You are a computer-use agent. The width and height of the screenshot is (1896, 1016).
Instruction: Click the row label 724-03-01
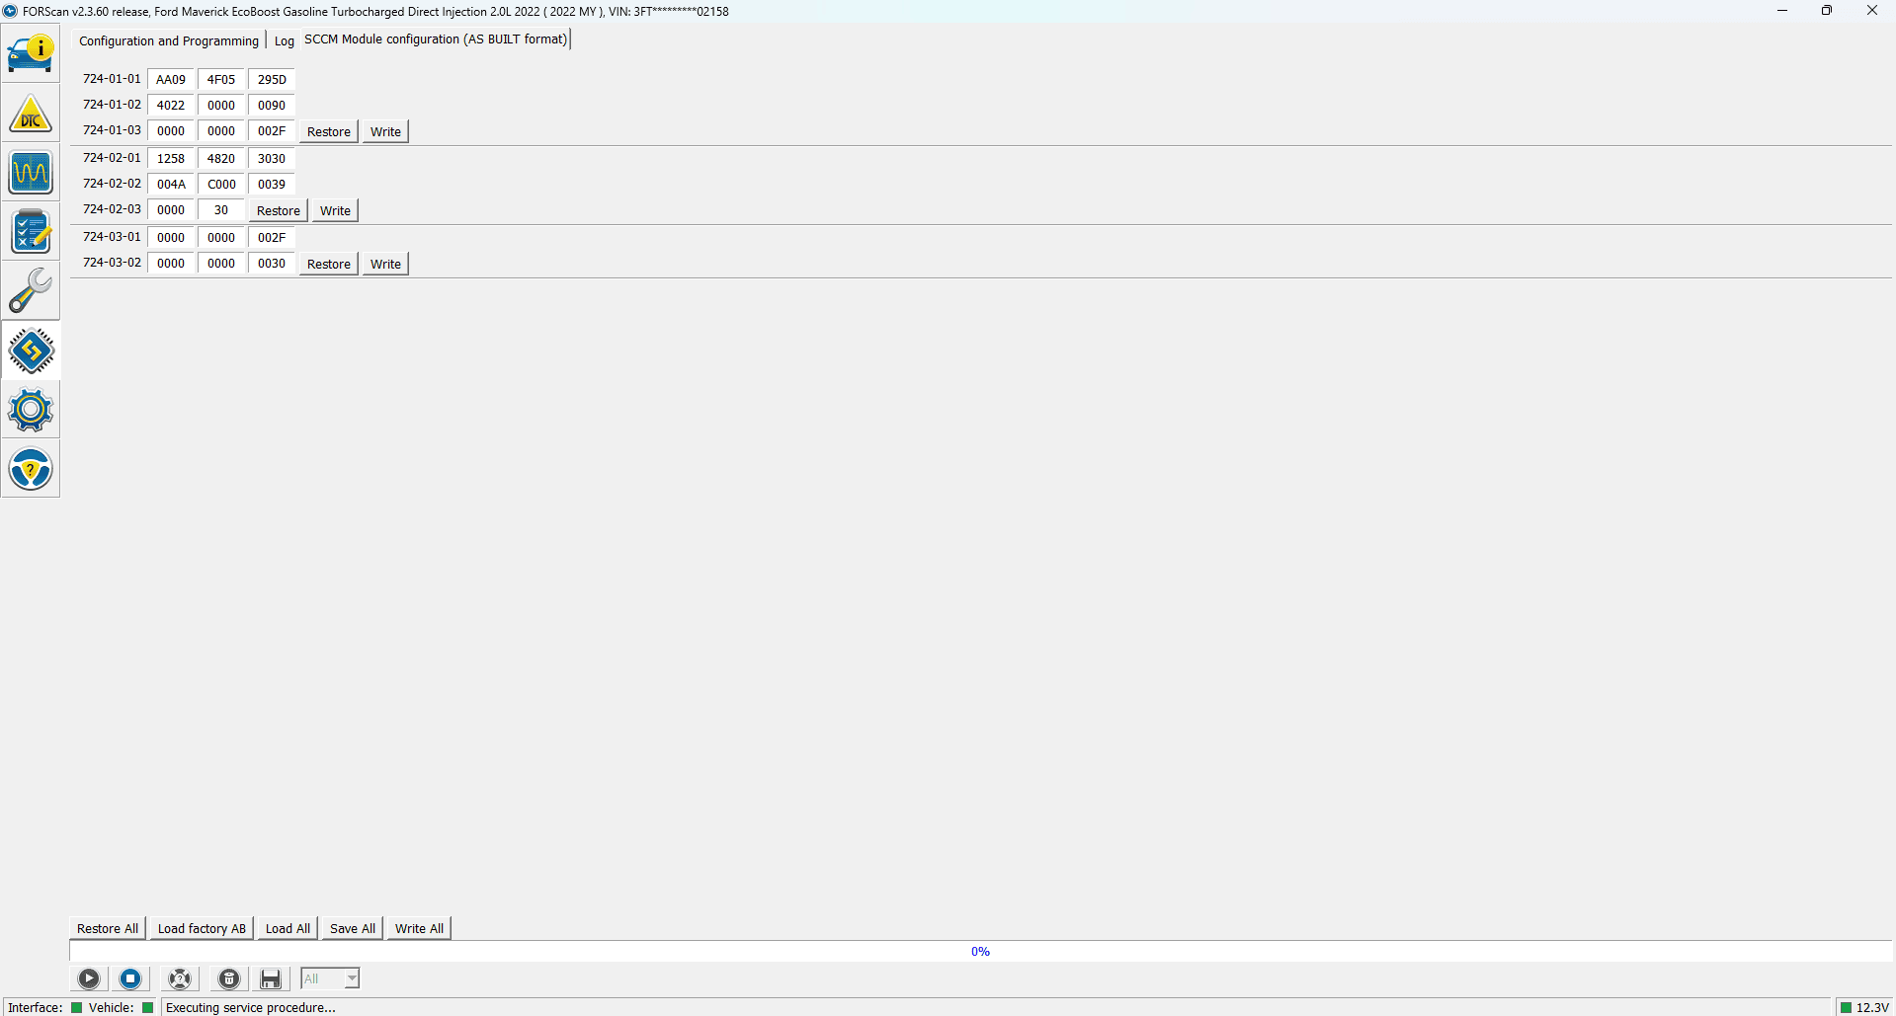click(112, 237)
